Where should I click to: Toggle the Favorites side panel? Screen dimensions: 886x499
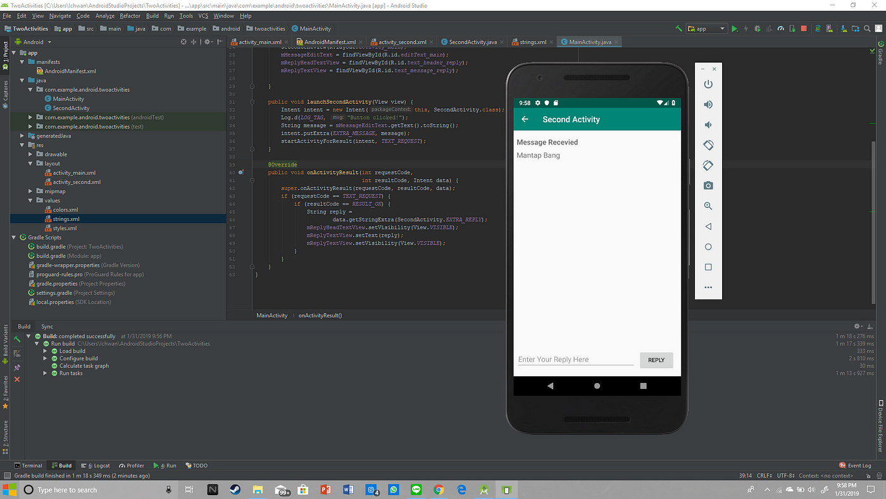[x=5, y=393]
